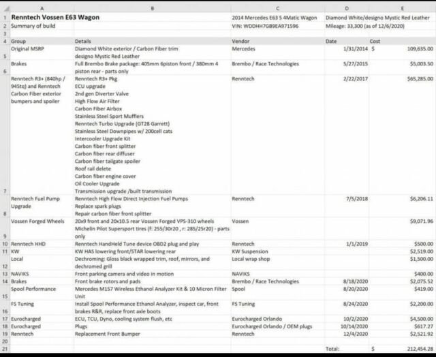The width and height of the screenshot is (436, 357).
Task: Click date cell 12/4/2020
Action: tap(347, 334)
